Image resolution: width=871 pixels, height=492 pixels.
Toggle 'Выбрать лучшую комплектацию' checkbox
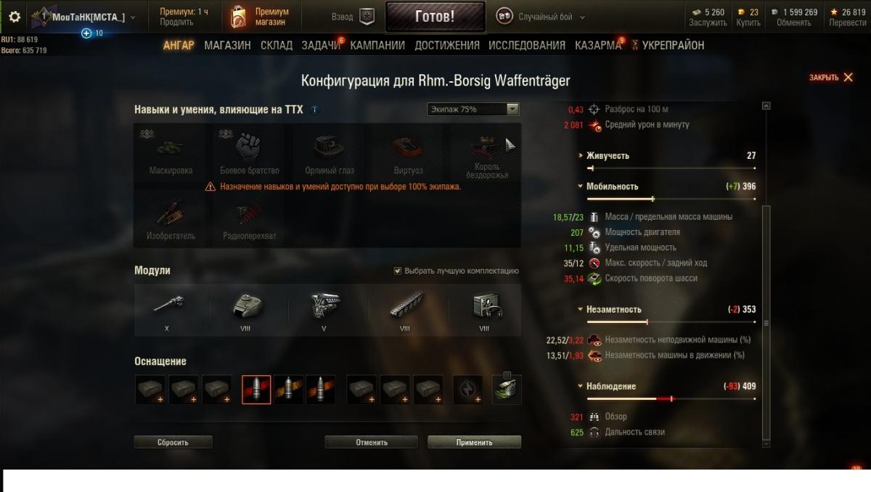tap(397, 271)
